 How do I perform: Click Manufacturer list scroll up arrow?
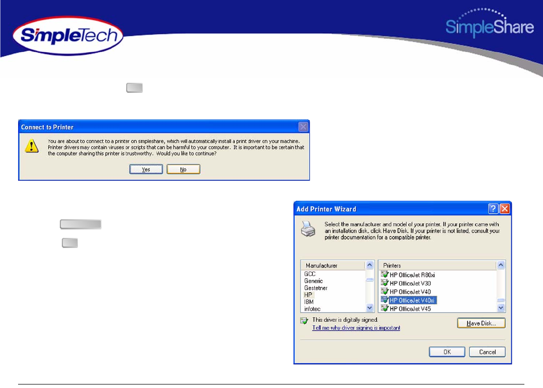point(370,265)
